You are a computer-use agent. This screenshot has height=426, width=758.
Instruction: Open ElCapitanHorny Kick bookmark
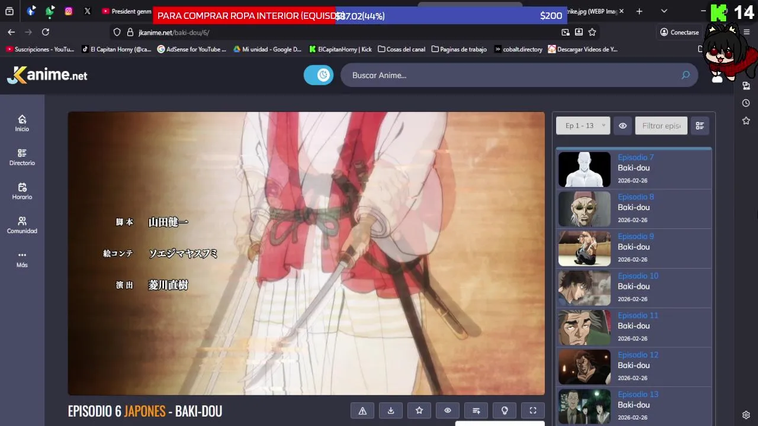[x=340, y=49]
